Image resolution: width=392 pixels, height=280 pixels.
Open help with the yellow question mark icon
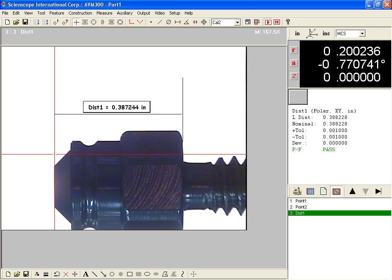tap(288, 22)
